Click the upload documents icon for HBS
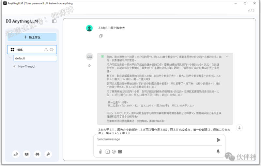 46,49
